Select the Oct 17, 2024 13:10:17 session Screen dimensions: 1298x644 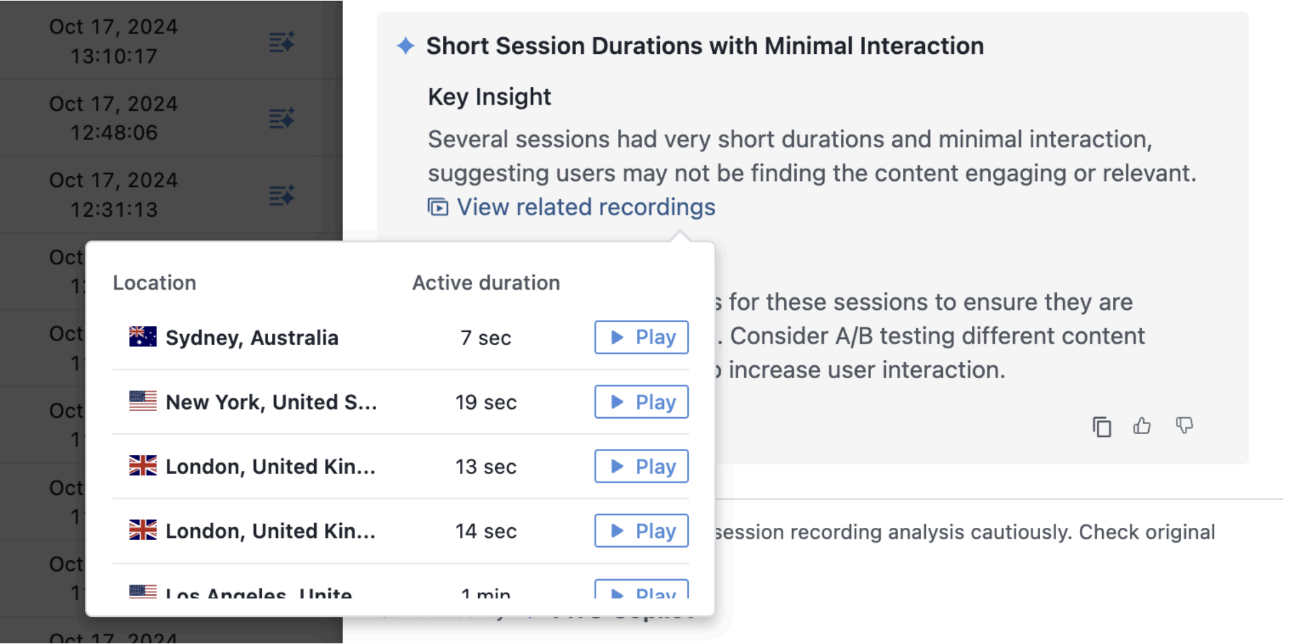[x=113, y=41]
